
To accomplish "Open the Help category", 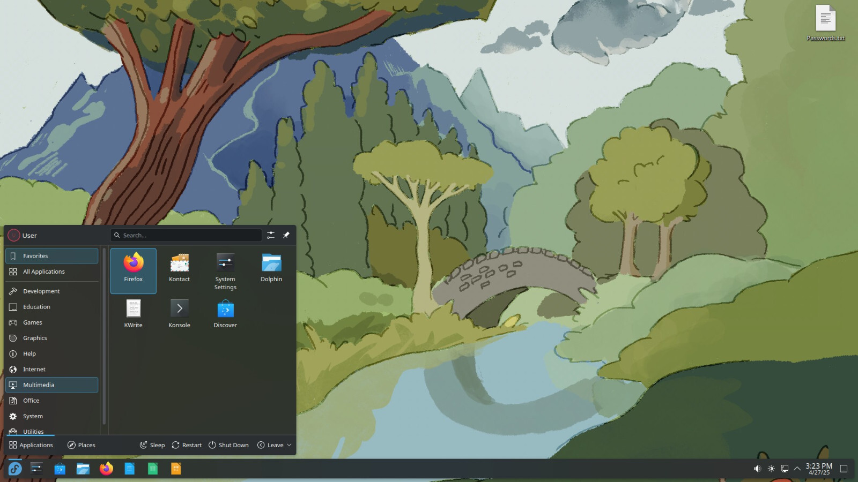I will coord(52,353).
